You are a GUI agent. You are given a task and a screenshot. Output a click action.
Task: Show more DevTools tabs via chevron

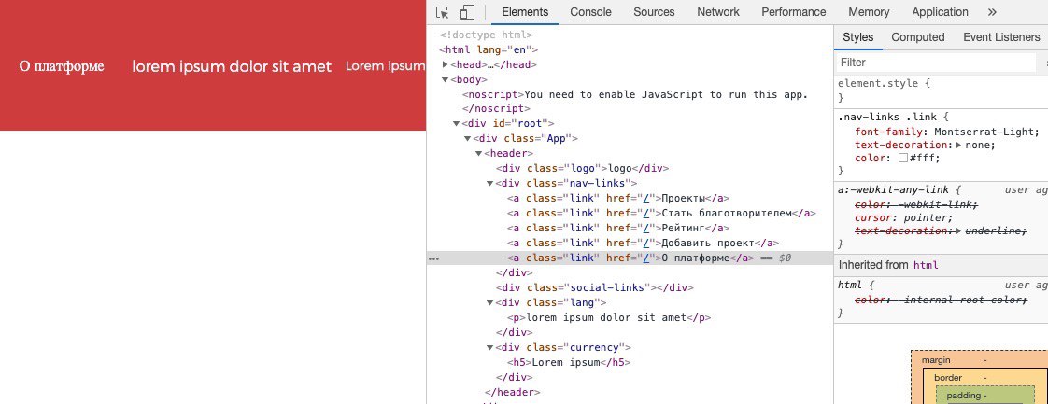[992, 12]
